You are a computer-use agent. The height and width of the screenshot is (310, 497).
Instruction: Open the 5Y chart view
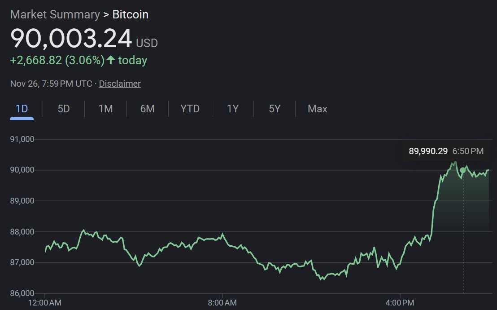pos(274,109)
